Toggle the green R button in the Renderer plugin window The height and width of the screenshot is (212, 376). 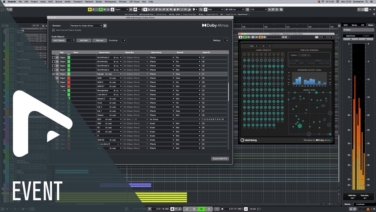(245, 37)
